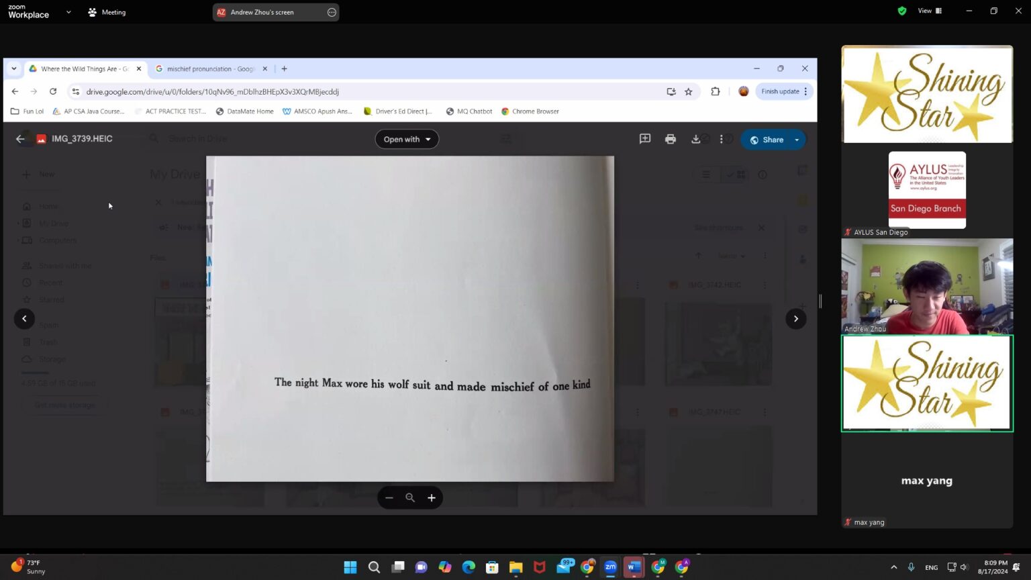Close the 'mischief pronunciation' tab
This screenshot has width=1031, height=580.
click(x=264, y=68)
